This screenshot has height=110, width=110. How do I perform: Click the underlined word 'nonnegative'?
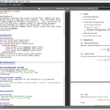pyautogui.click(x=10, y=71)
